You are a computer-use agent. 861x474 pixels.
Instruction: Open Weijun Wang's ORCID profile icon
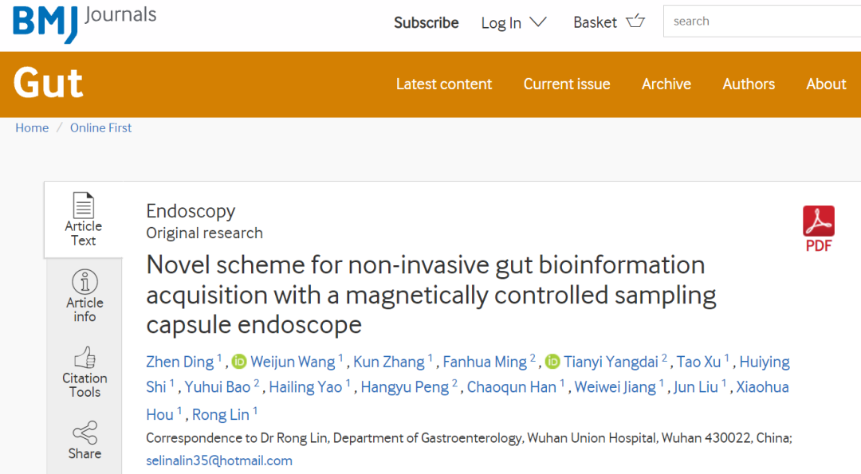[x=238, y=362]
